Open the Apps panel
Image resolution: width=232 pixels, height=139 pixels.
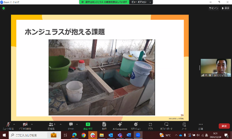(150, 126)
